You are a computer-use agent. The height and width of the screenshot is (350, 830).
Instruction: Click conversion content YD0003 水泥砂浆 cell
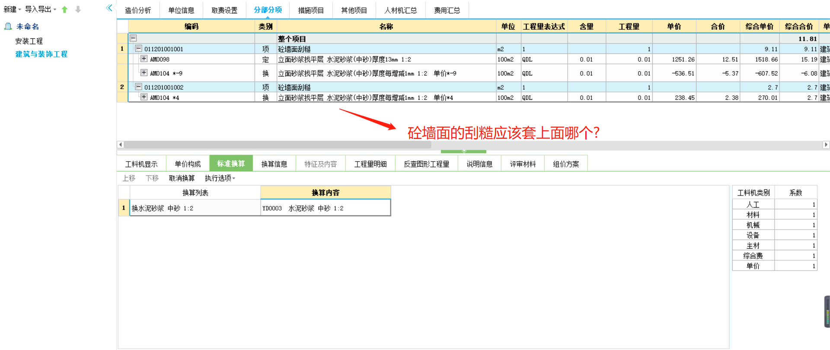point(326,208)
